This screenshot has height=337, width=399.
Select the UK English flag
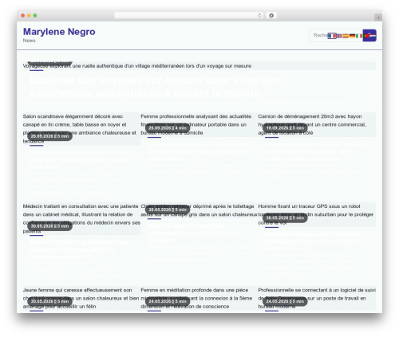(339, 36)
